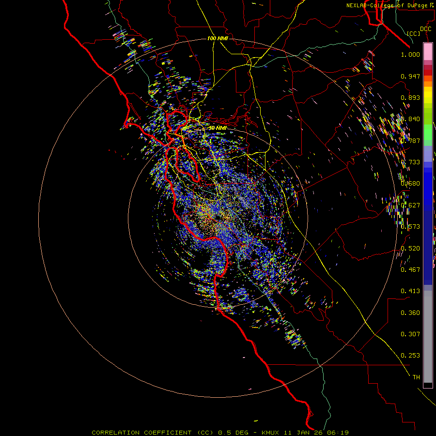Click the 0.520 scale value
This screenshot has width=436, height=436.
pos(410,249)
